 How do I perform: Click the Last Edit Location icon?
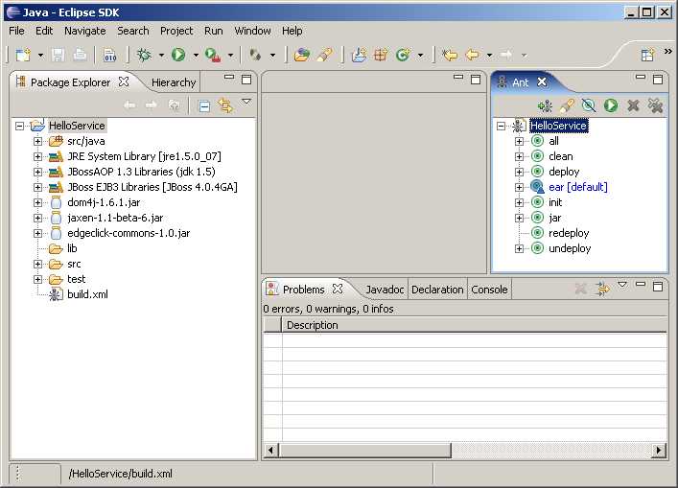[449, 55]
